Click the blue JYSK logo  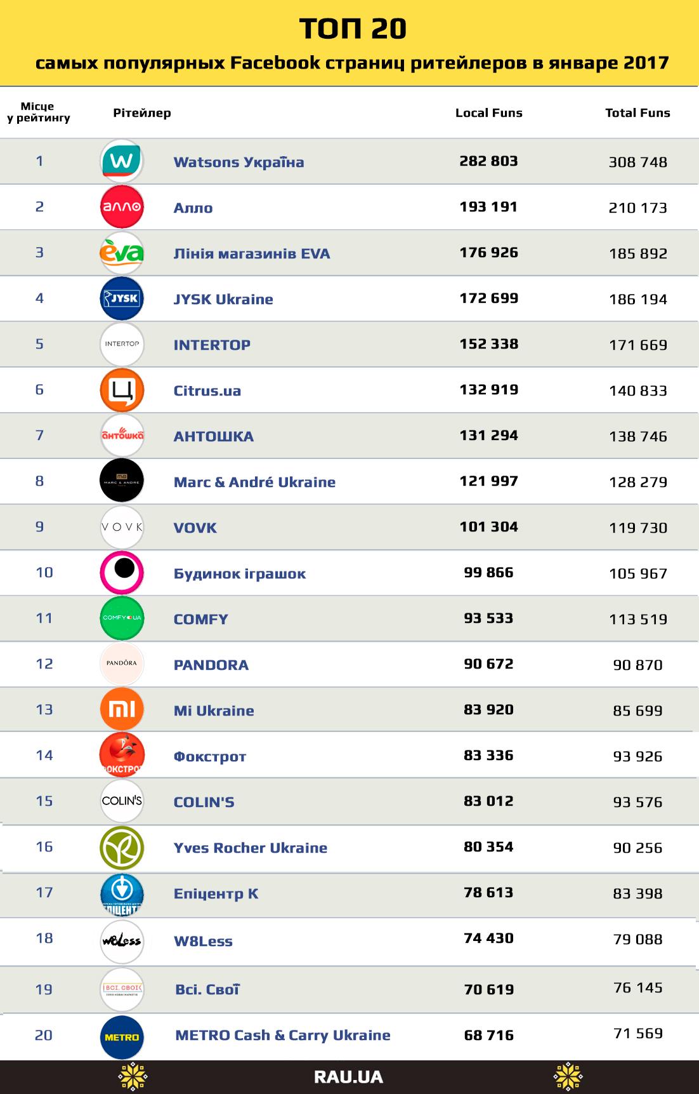tap(122, 298)
